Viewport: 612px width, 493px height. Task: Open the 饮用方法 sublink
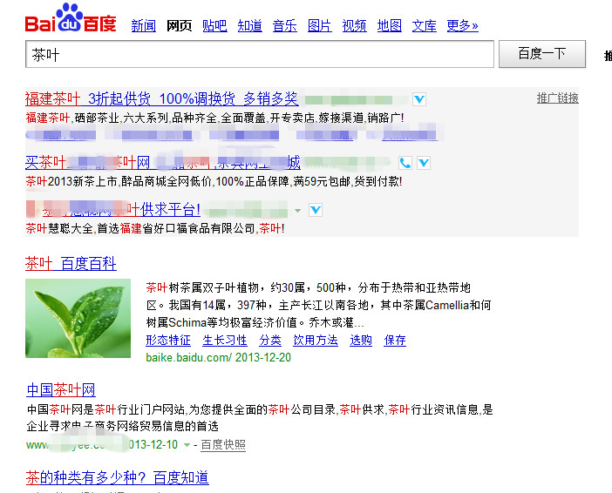pos(316,340)
